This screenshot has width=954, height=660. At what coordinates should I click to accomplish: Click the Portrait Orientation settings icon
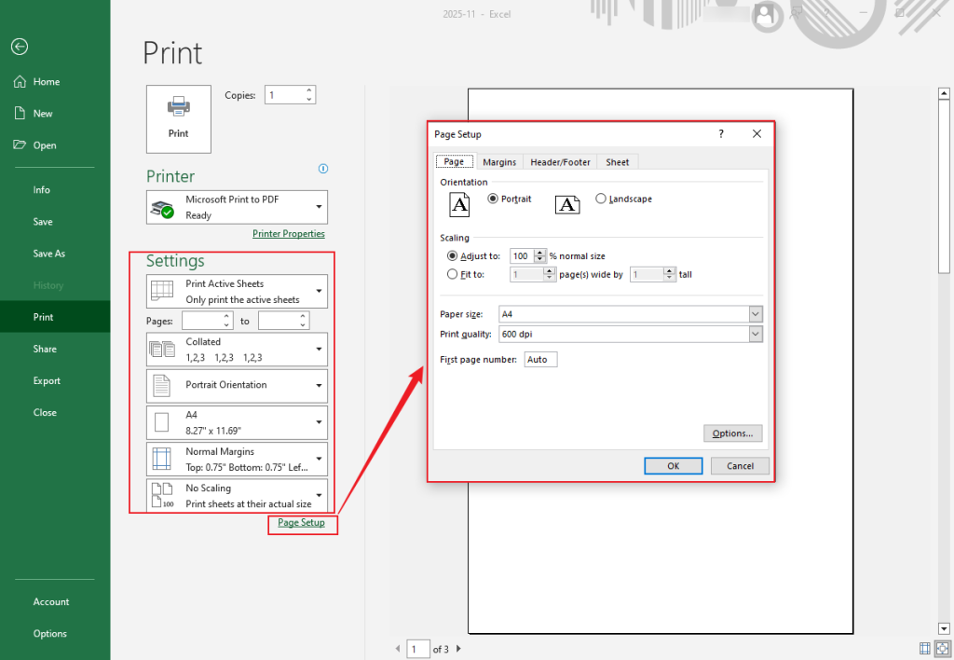click(163, 385)
